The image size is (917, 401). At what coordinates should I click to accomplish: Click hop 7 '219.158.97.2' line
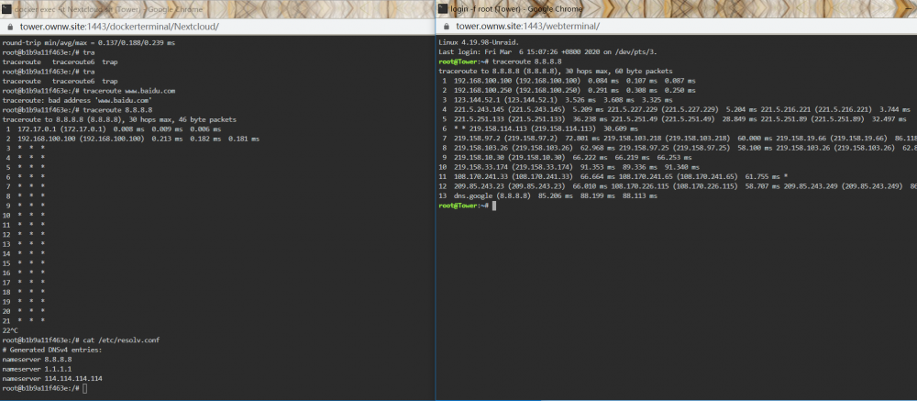point(678,139)
